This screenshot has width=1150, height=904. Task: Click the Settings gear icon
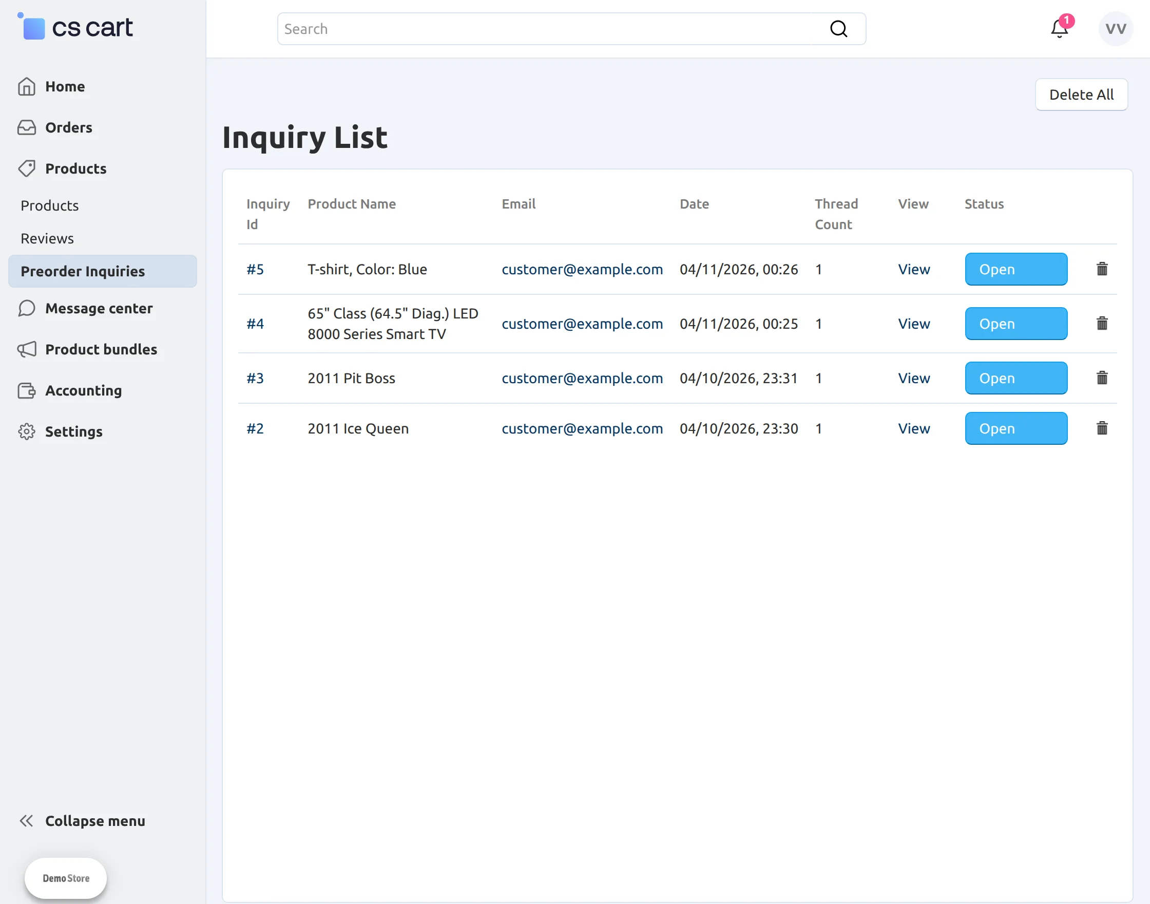click(x=27, y=431)
